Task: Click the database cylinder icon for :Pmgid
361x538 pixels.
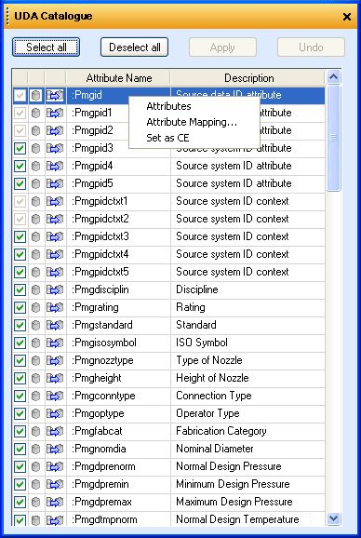Action: (x=35, y=95)
